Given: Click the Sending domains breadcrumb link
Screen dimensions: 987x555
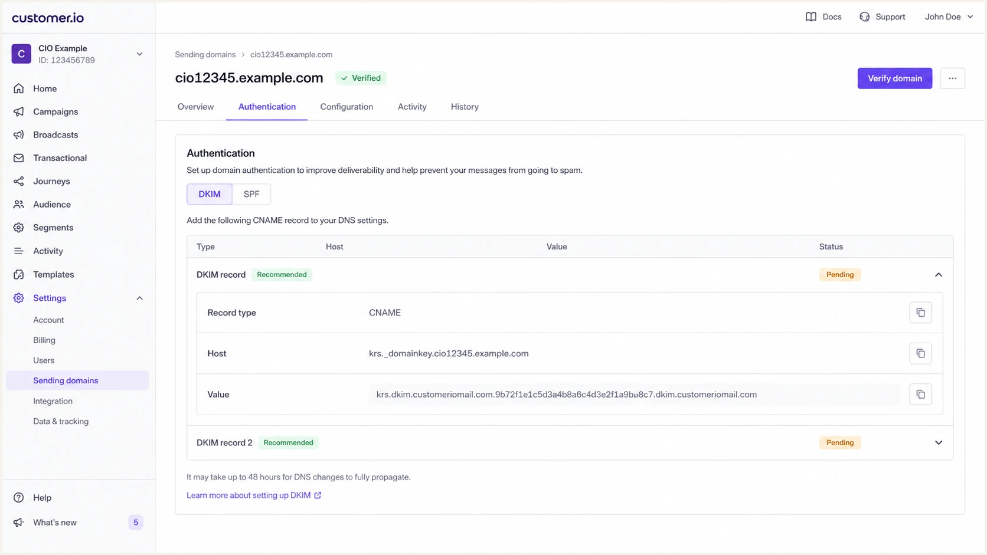Looking at the screenshot, I should pos(205,54).
